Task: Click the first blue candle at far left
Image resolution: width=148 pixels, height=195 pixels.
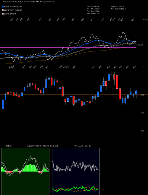Action: (x=3, y=104)
